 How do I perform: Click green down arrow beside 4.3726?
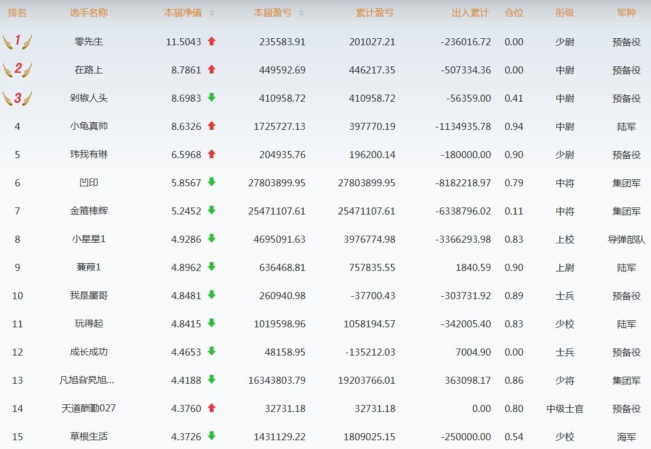click(212, 436)
